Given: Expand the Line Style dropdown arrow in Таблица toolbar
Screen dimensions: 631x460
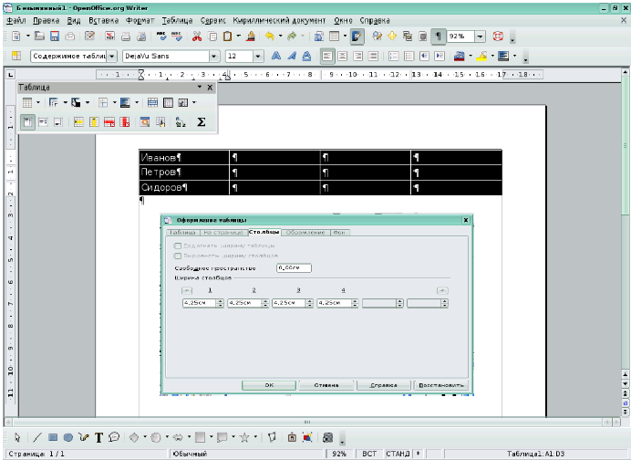Looking at the screenshot, I should coord(65,102).
